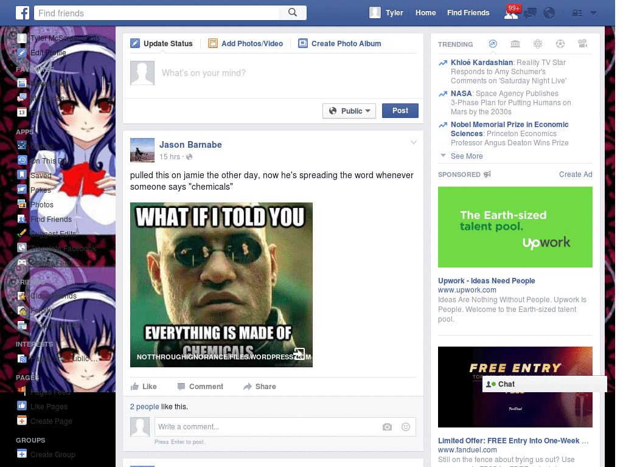
Task: Click the Create Ad megaphone icon
Action: coord(487,175)
